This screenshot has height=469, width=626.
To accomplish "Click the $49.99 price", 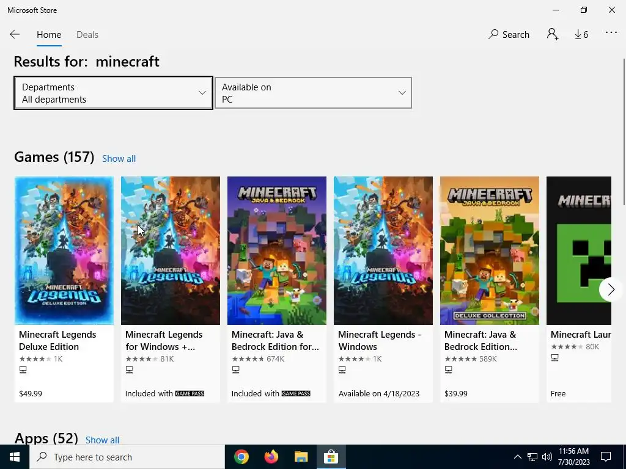I will [x=31, y=394].
